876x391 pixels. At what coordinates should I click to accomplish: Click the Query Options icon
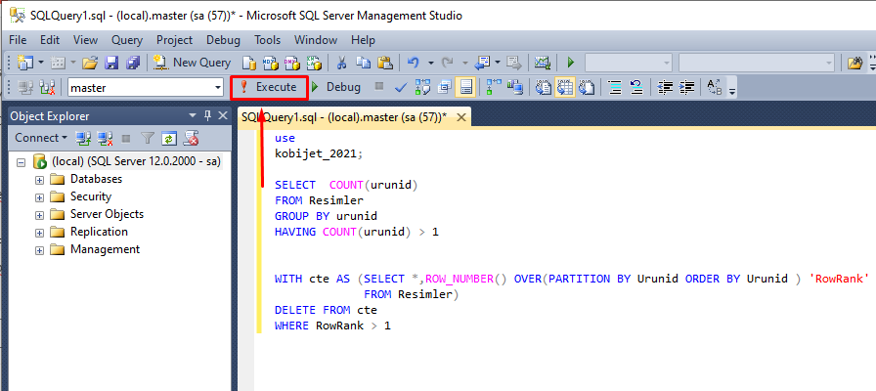[x=445, y=87]
